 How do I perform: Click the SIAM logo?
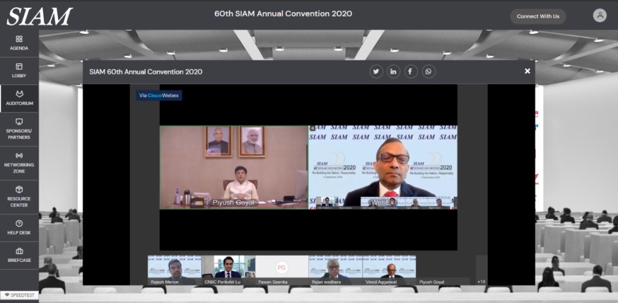coord(39,16)
